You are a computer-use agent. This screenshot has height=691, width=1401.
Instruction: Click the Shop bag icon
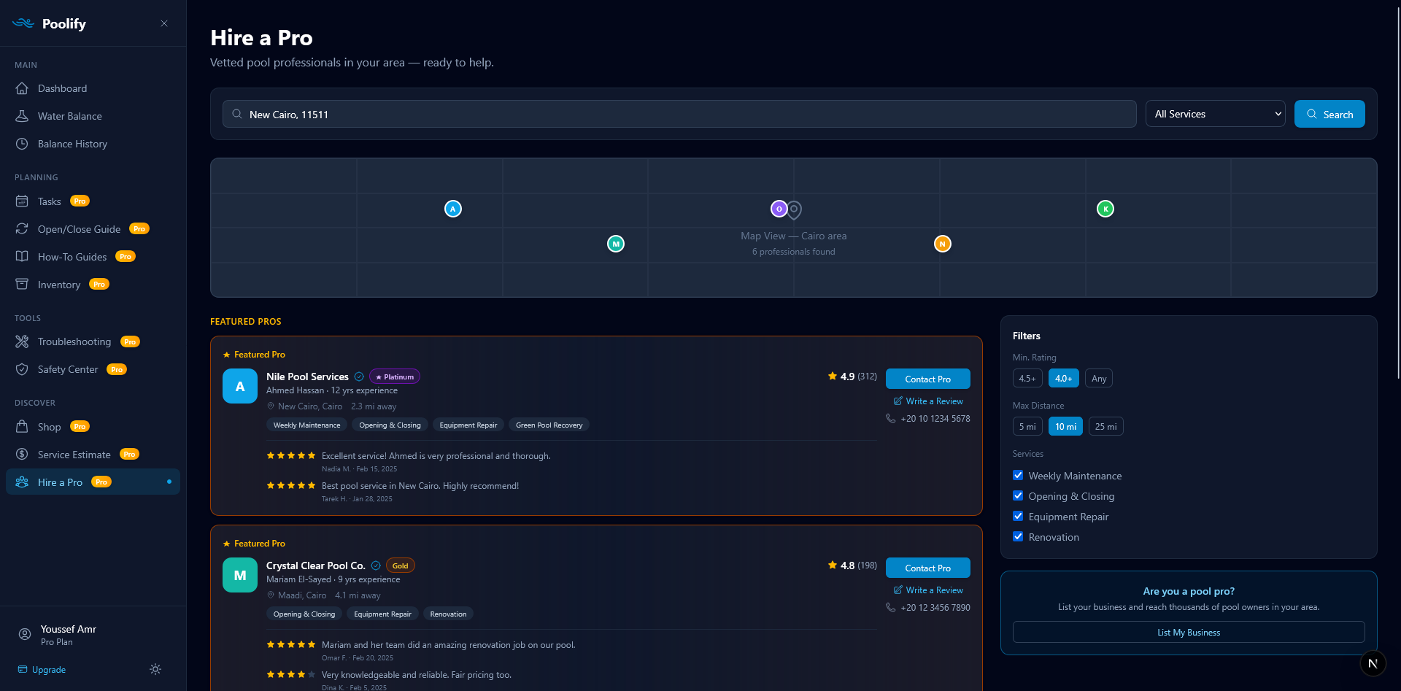click(x=22, y=427)
